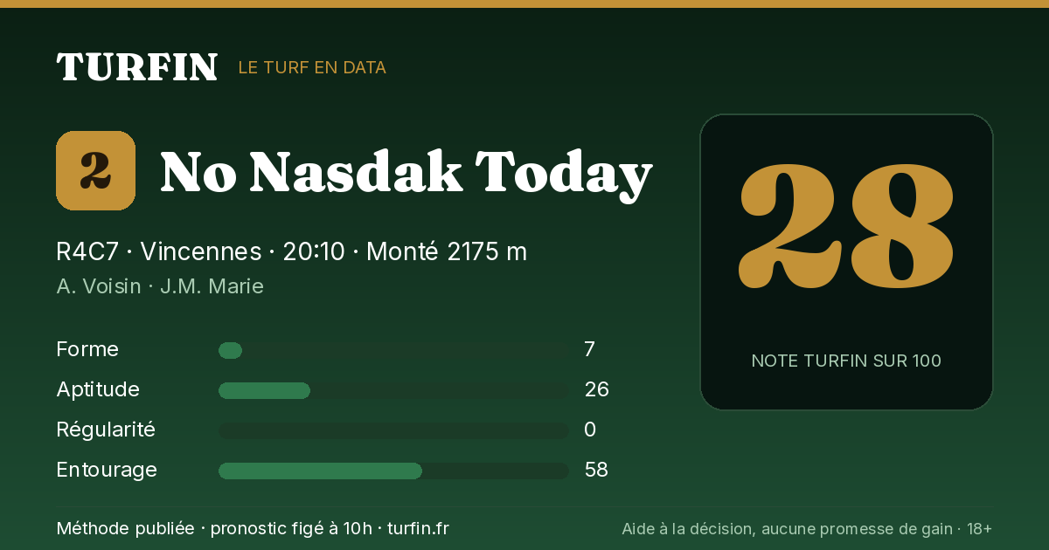
Task: Click the Entourage value 58
Action: click(x=596, y=470)
